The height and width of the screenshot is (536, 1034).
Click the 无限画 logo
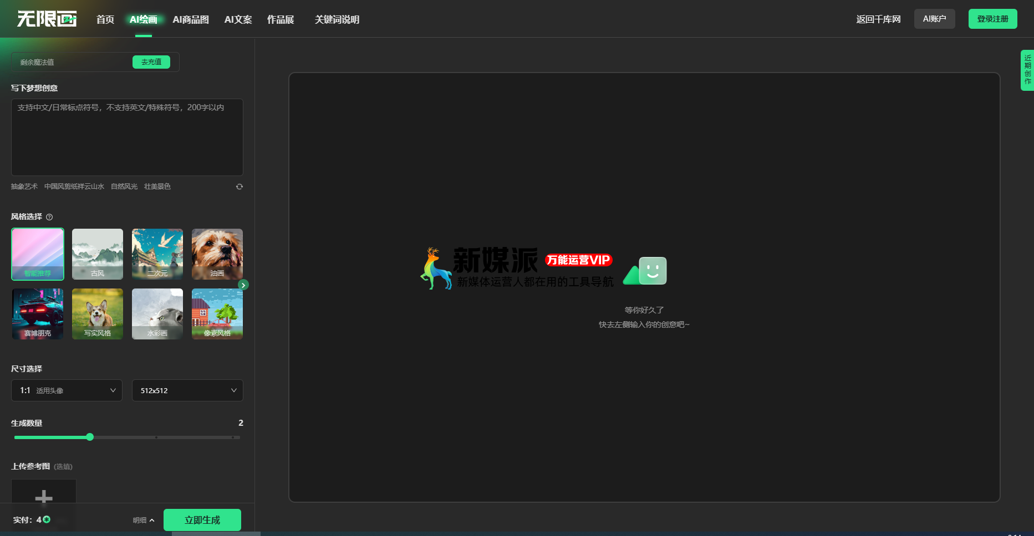click(47, 19)
